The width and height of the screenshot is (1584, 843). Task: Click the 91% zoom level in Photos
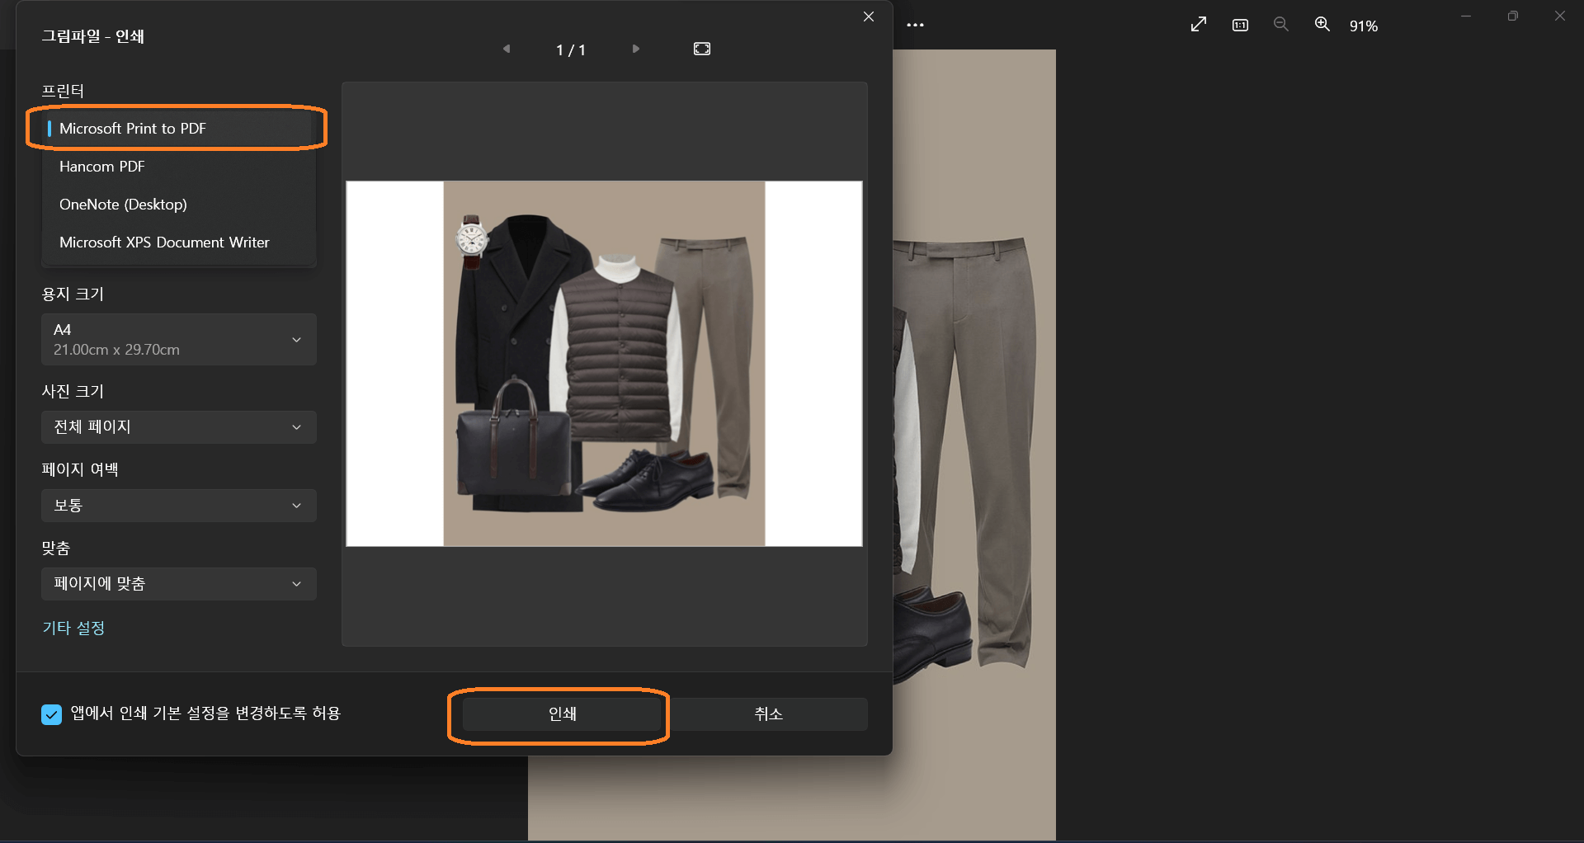click(x=1364, y=26)
